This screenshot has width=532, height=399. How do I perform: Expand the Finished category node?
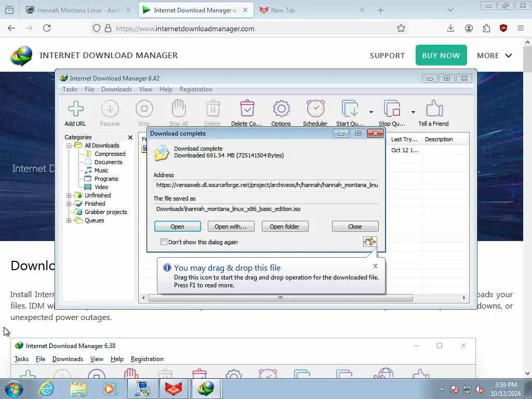[x=69, y=204]
